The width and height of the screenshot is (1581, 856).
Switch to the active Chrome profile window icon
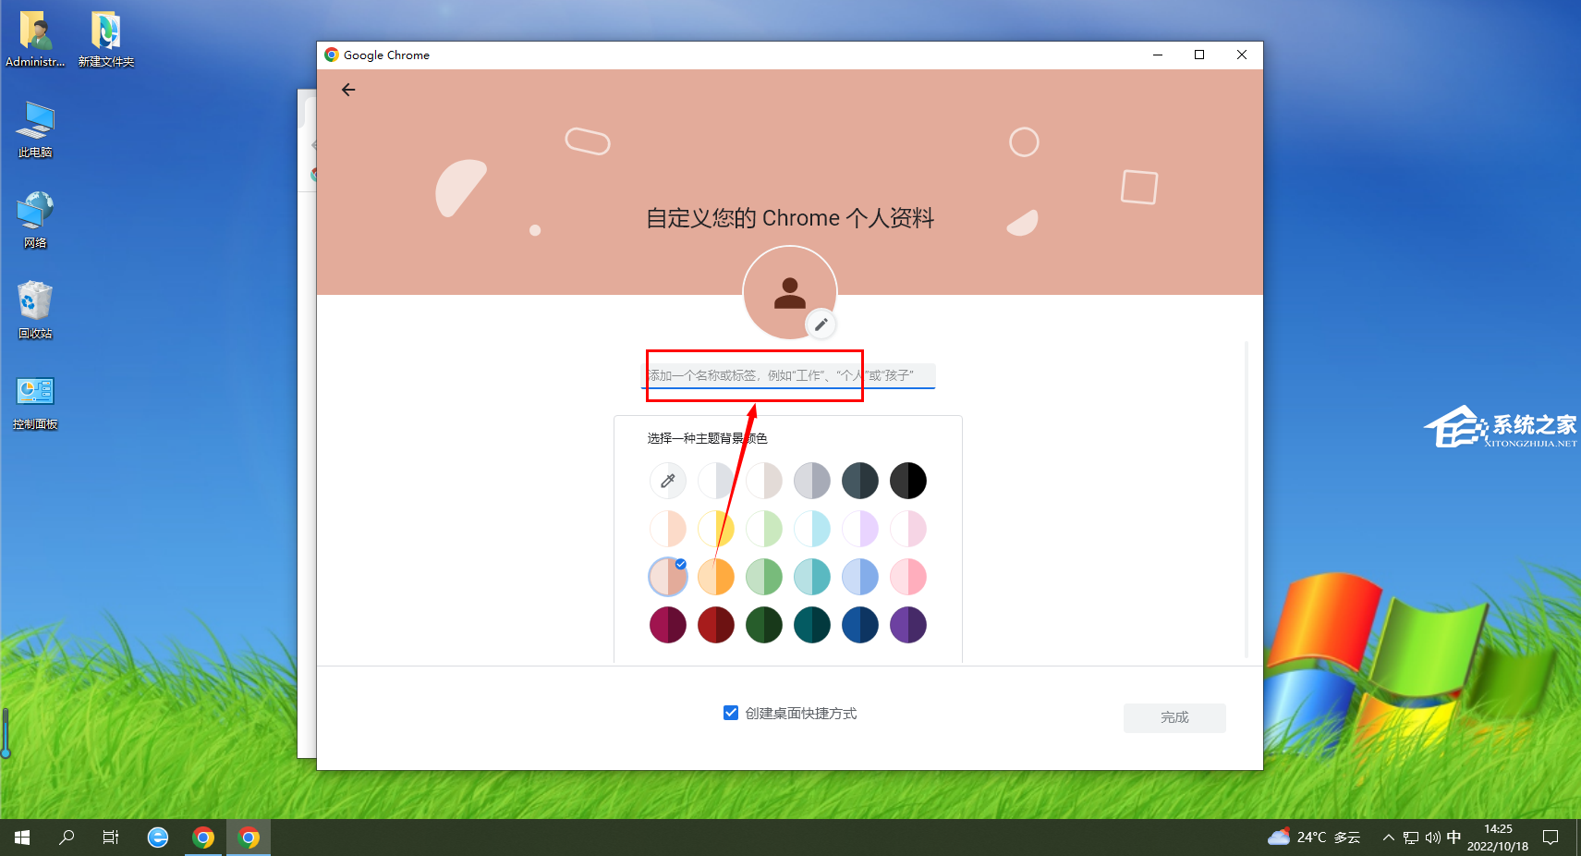(x=249, y=838)
